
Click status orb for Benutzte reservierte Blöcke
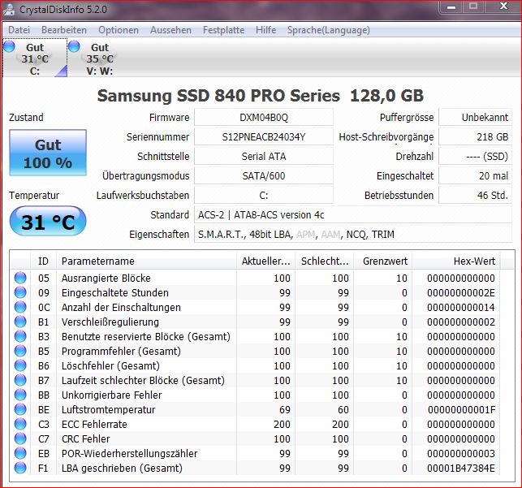pos(20,336)
